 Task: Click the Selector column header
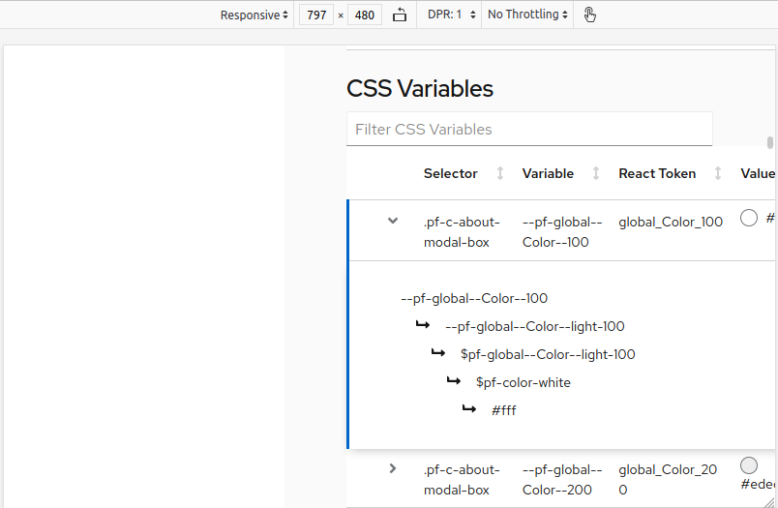click(451, 173)
